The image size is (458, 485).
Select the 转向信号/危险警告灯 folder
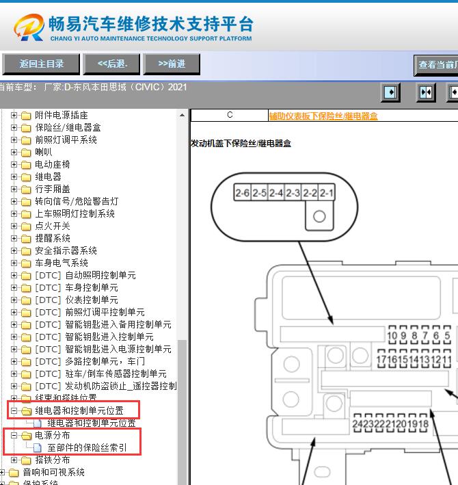77,201
